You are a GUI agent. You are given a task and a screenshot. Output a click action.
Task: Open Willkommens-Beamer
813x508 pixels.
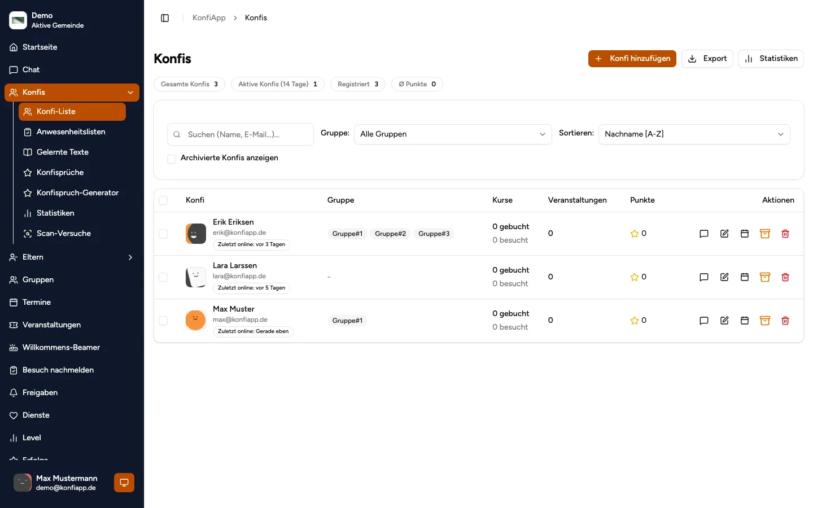click(x=72, y=348)
